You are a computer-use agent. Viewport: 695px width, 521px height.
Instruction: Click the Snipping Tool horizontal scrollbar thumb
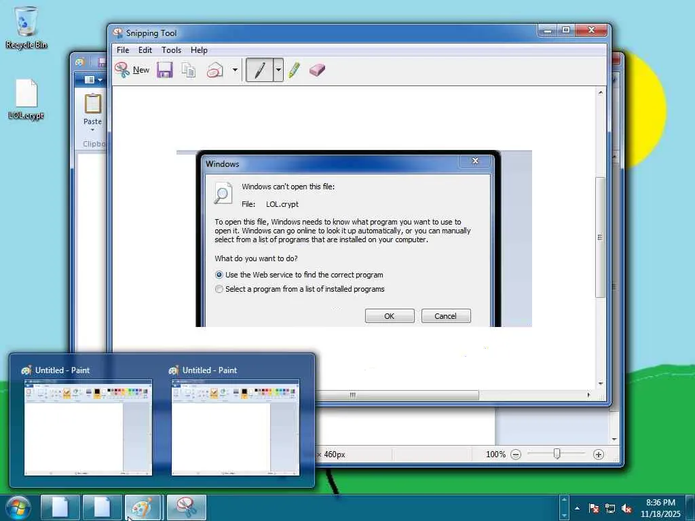pyautogui.click(x=396, y=395)
